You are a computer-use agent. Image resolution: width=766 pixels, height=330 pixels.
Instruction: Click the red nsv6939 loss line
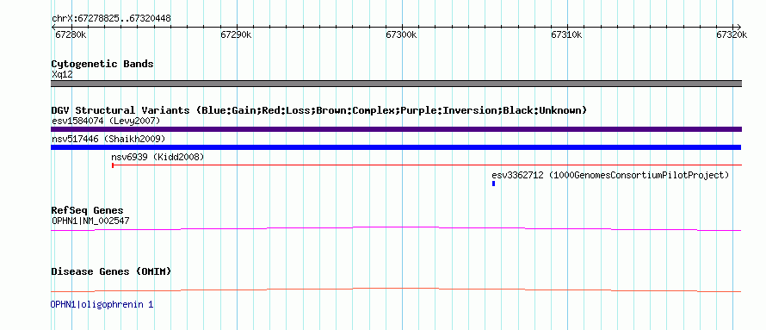[427, 165]
